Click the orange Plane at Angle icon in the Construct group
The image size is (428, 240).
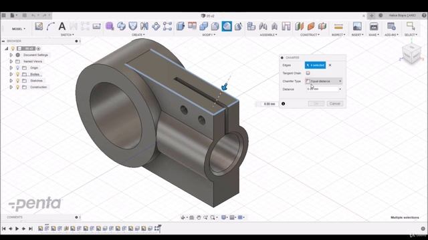(311, 27)
